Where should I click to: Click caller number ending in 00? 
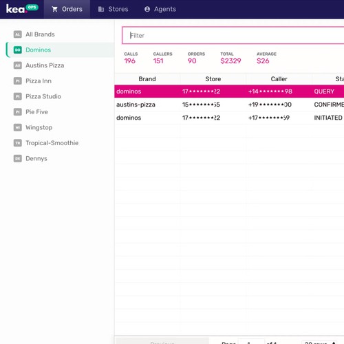pyautogui.click(x=270, y=105)
